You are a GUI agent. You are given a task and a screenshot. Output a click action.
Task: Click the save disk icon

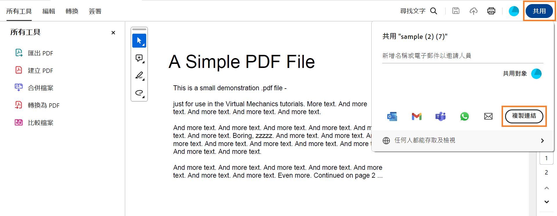(456, 11)
